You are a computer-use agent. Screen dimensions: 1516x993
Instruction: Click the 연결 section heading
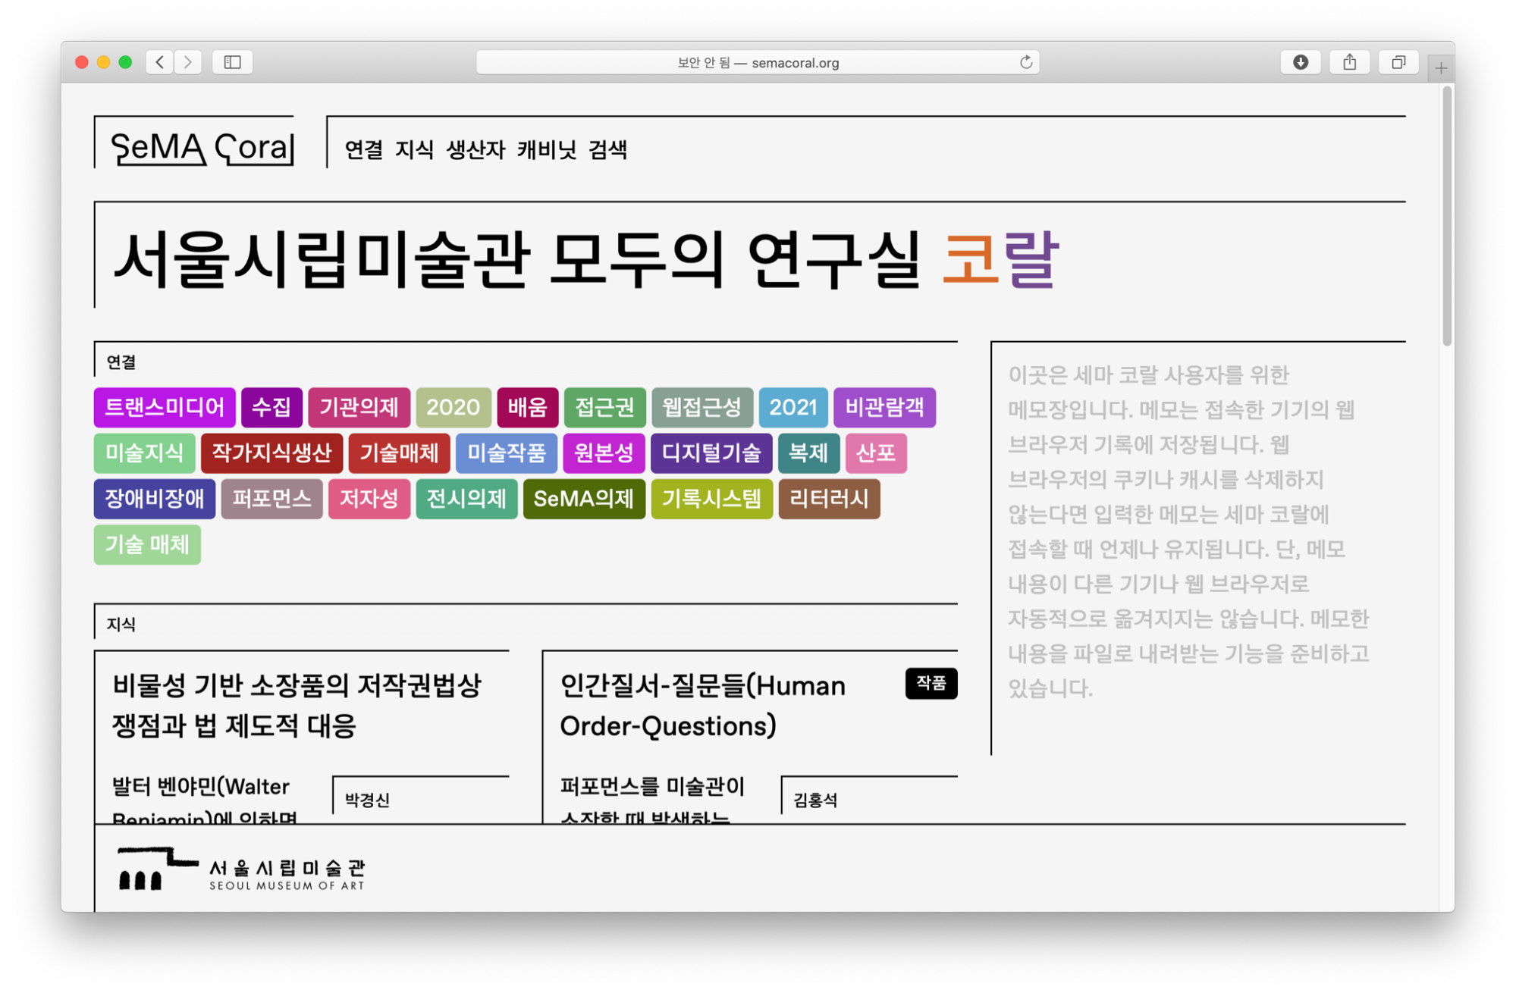click(x=121, y=362)
